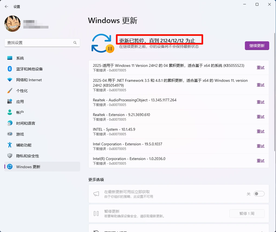276x232 pixels.
Task: Open 时间和语言 from the sidebar
Action: point(10,123)
